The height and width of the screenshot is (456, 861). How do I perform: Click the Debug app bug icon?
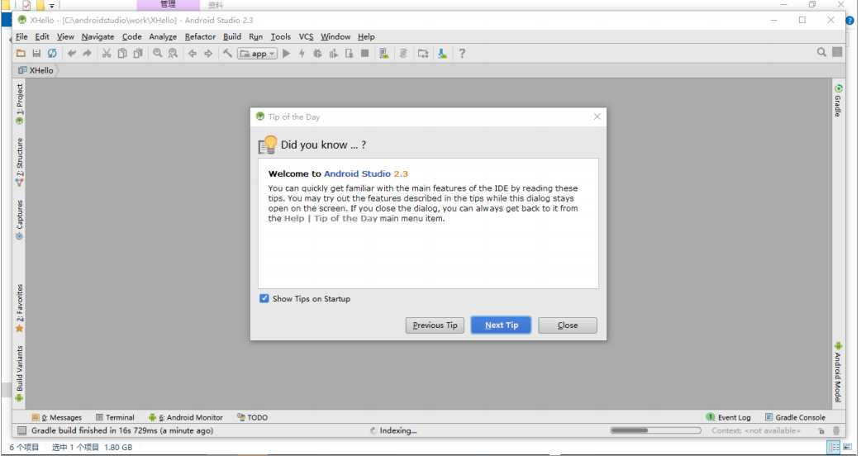[x=316, y=53]
